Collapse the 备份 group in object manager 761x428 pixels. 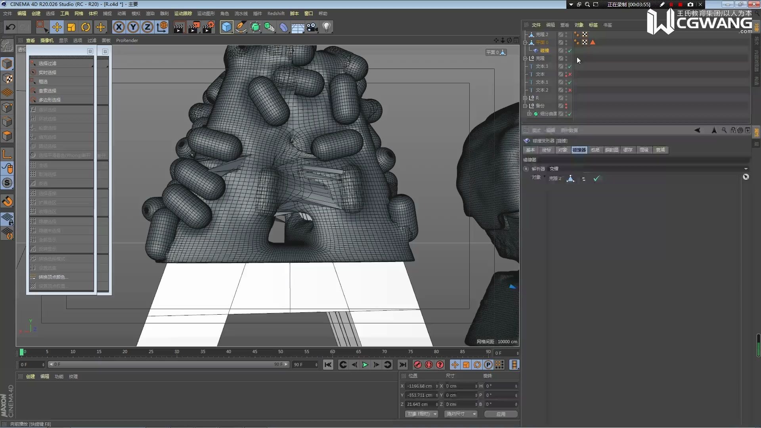pyautogui.click(x=526, y=106)
